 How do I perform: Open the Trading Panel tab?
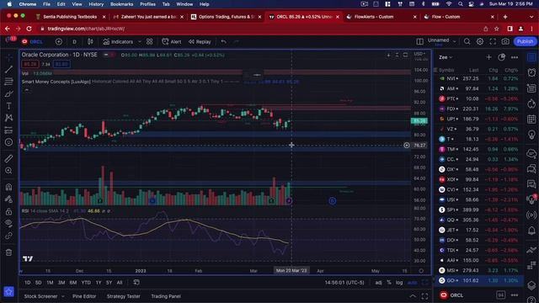point(166,296)
